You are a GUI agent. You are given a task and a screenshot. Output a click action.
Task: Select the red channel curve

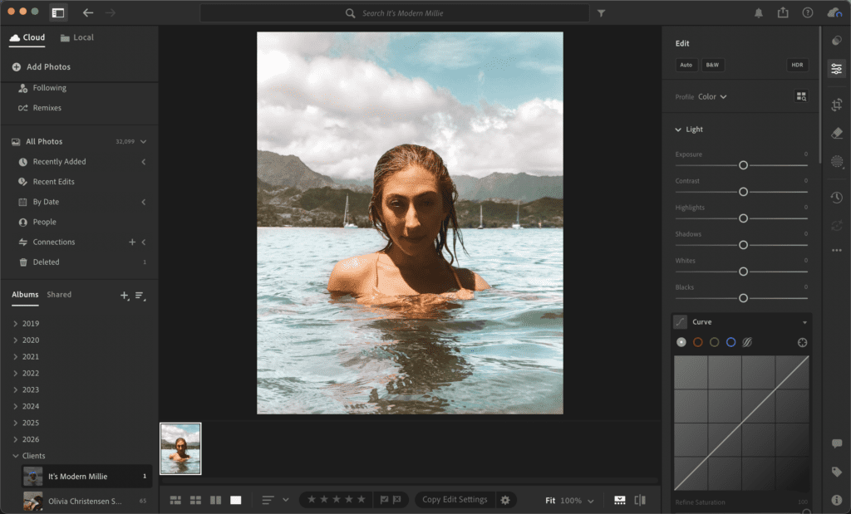click(x=698, y=342)
